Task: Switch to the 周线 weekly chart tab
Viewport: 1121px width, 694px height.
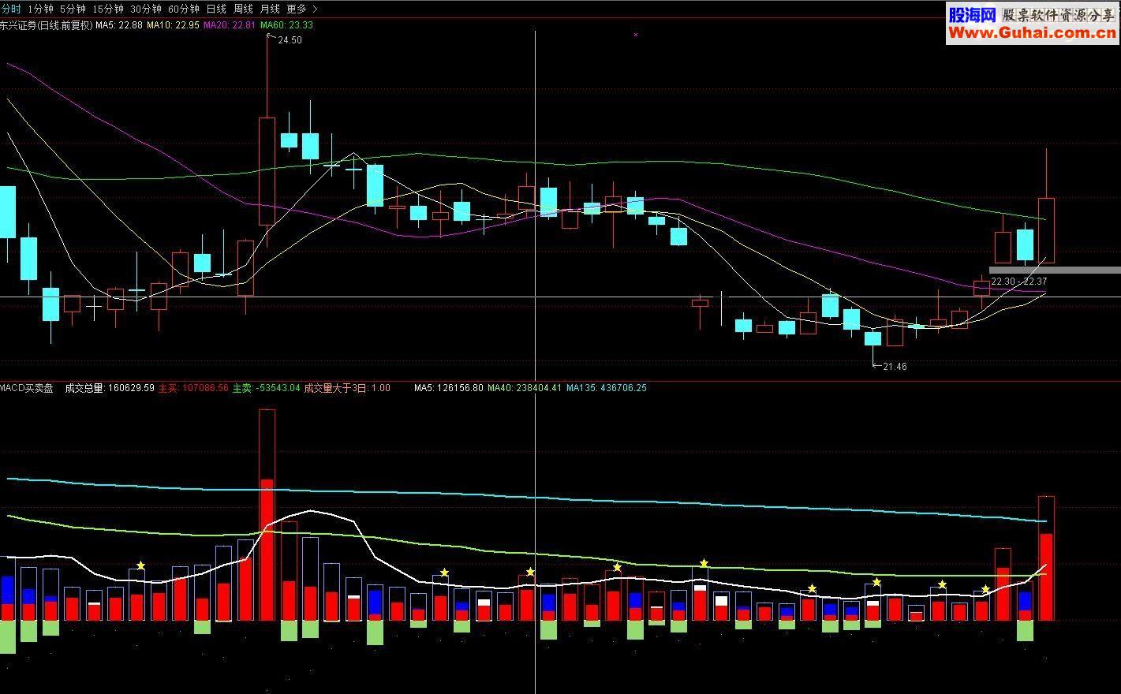Action: [x=243, y=9]
